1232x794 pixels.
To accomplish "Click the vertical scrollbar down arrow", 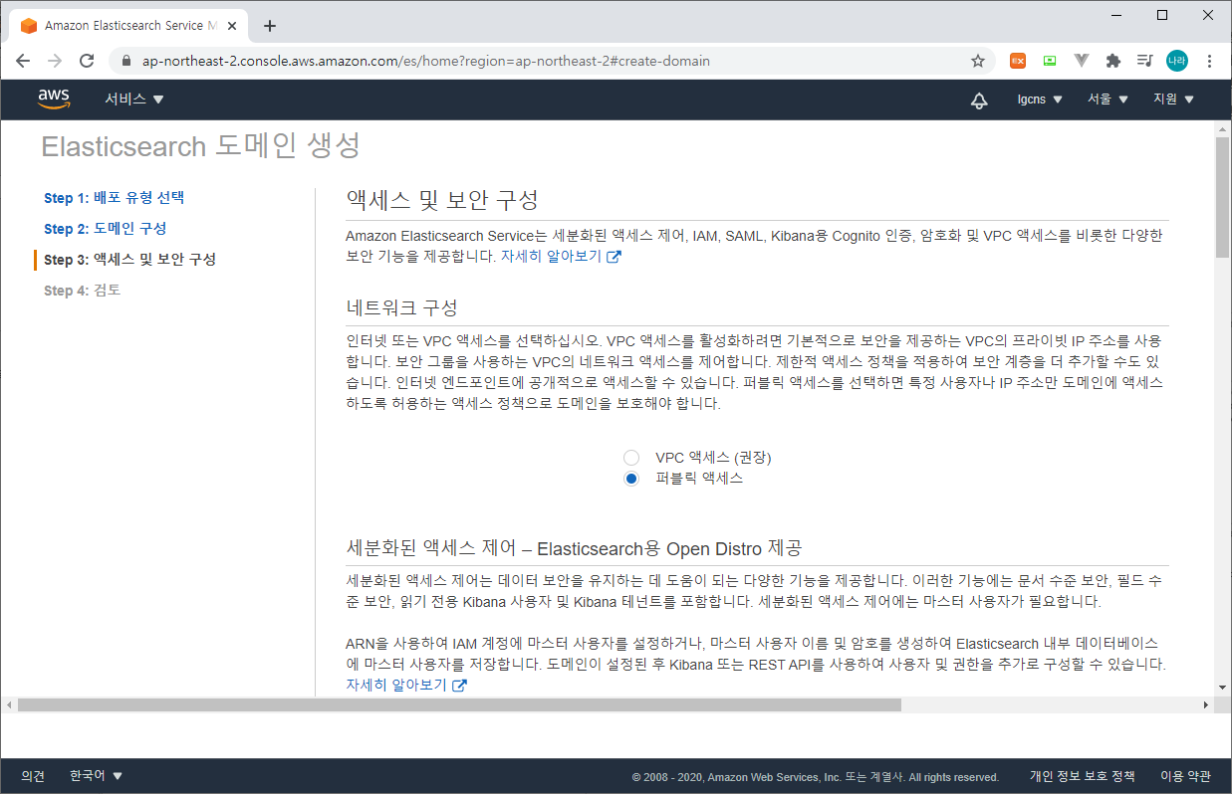I will click(1222, 688).
